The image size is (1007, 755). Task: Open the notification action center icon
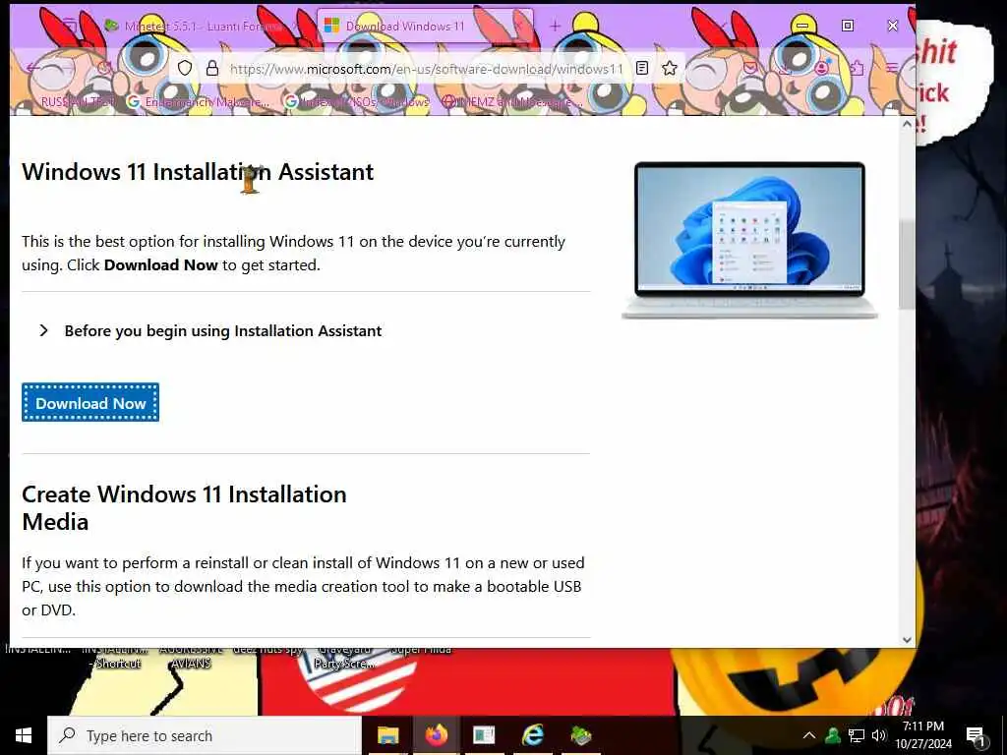tap(976, 735)
